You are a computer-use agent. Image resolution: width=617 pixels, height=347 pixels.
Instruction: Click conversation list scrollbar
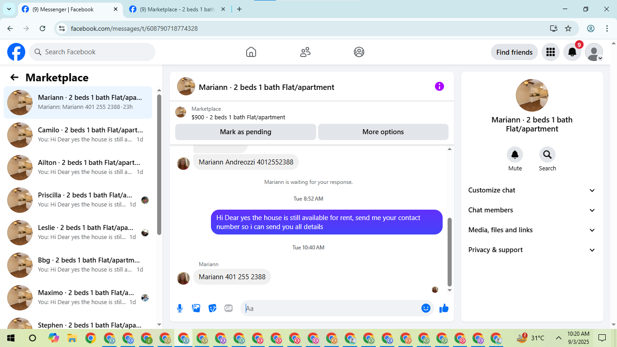159,164
